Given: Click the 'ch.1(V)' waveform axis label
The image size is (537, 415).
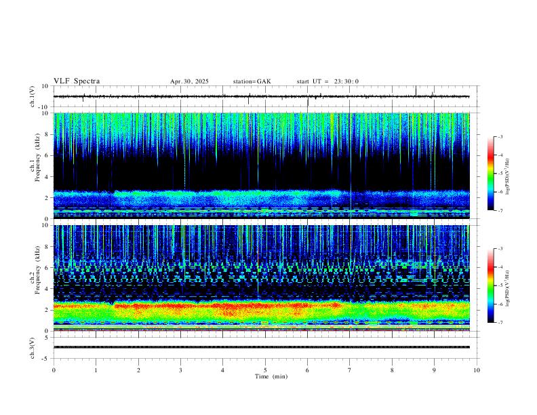Looking at the screenshot, I should 33,96.
